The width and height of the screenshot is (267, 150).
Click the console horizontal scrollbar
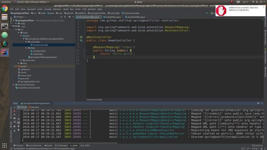(x=70, y=143)
